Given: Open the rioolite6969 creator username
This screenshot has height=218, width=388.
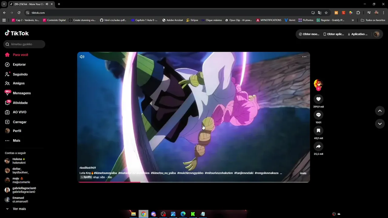Looking at the screenshot, I should click(x=88, y=168).
